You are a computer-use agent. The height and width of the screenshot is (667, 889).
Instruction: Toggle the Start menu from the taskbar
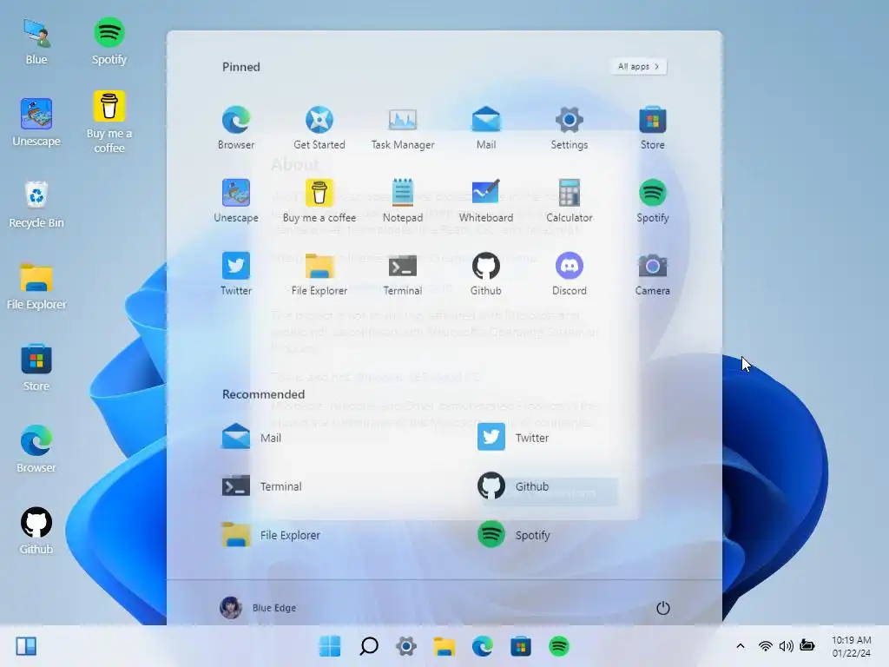point(330,646)
